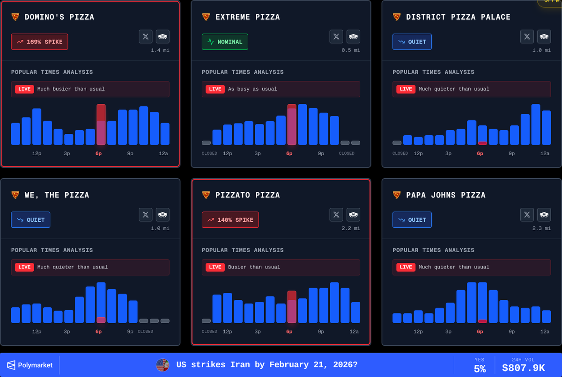Open the X link on We, The Pizza card

146,215
